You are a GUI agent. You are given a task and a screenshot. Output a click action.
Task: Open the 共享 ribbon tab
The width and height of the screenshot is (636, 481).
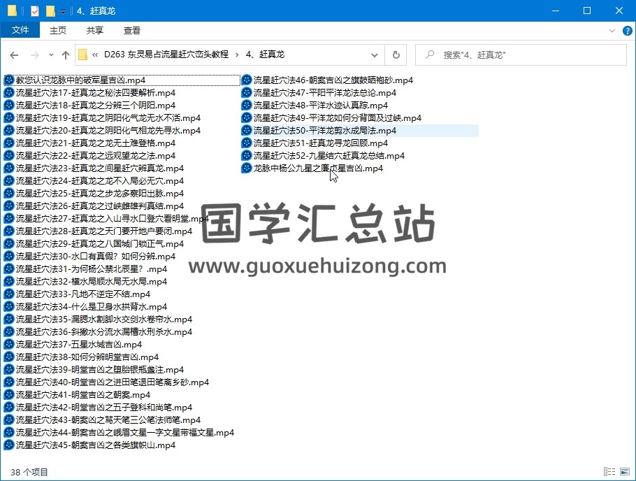[x=95, y=31]
